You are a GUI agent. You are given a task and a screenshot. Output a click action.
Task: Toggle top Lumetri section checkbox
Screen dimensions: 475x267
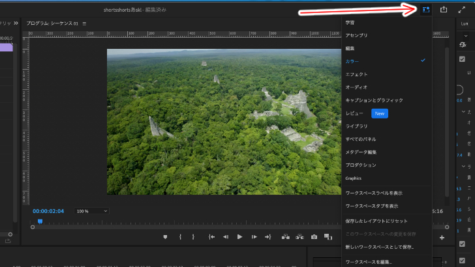(x=462, y=59)
